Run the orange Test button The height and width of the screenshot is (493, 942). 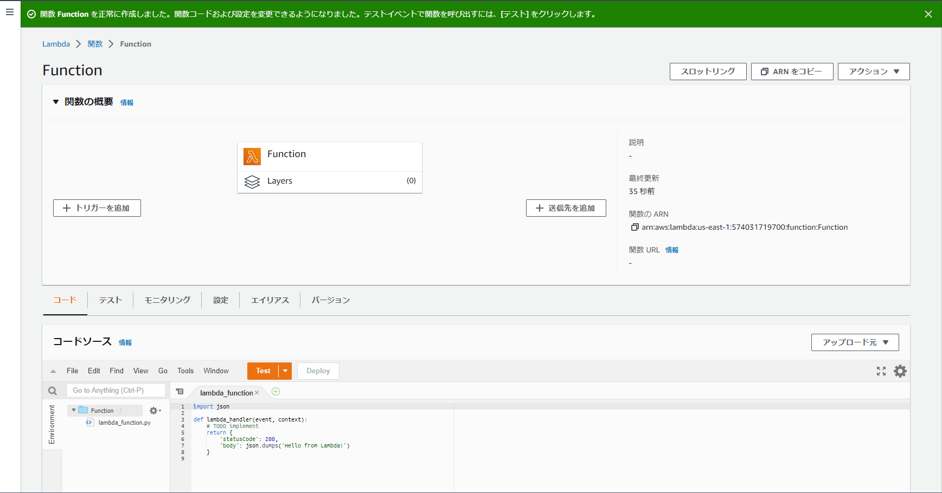(263, 371)
